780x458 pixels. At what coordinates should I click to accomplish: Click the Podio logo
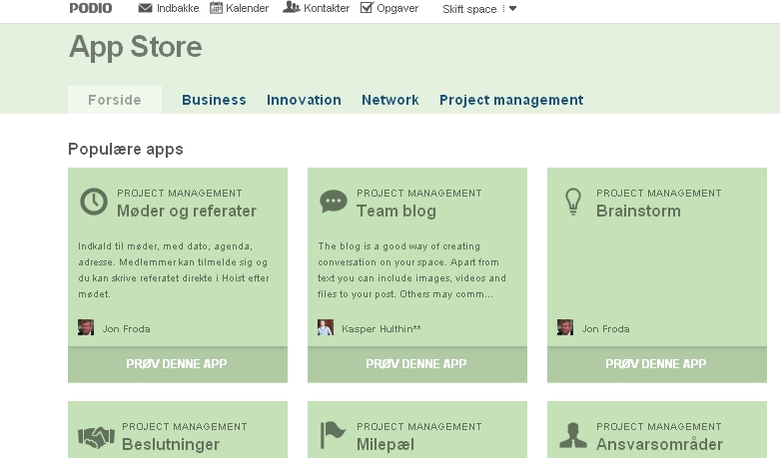90,9
